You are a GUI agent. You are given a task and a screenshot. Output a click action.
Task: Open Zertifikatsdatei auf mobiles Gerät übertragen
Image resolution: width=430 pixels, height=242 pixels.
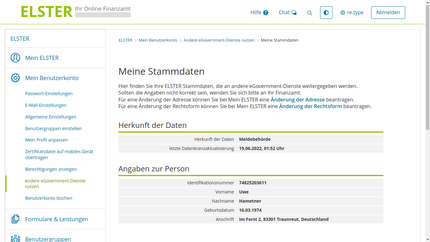(59, 154)
